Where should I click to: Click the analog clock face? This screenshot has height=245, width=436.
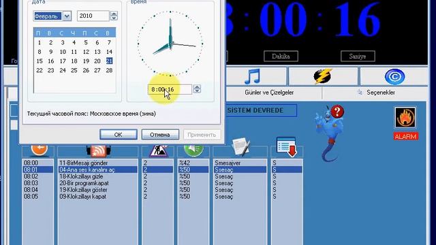(x=170, y=44)
